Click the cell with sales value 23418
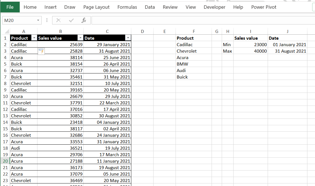Screen dimensions: 315x186 (x=60, y=122)
